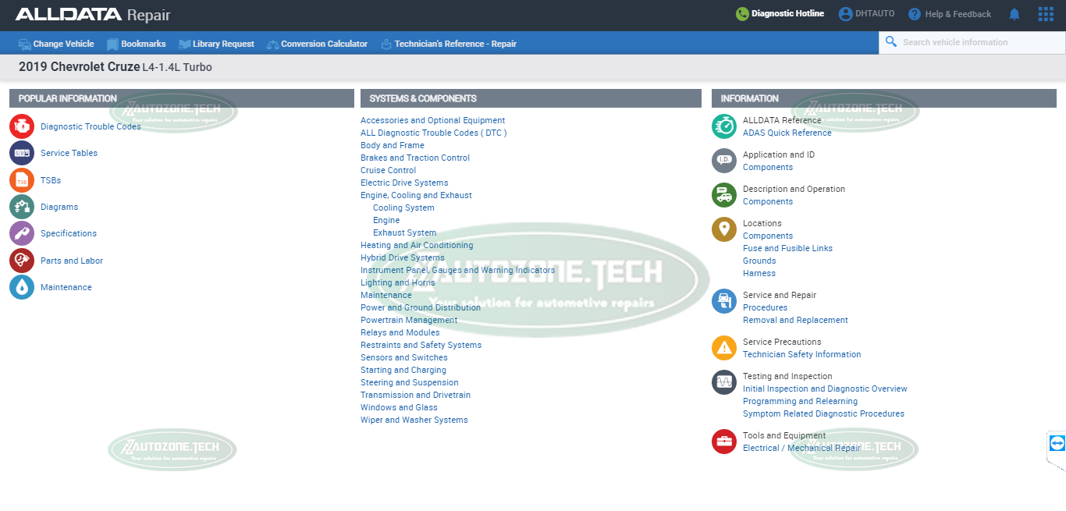Image resolution: width=1066 pixels, height=511 pixels.
Task: Open Bookmarks from the toolbar
Action: [137, 44]
